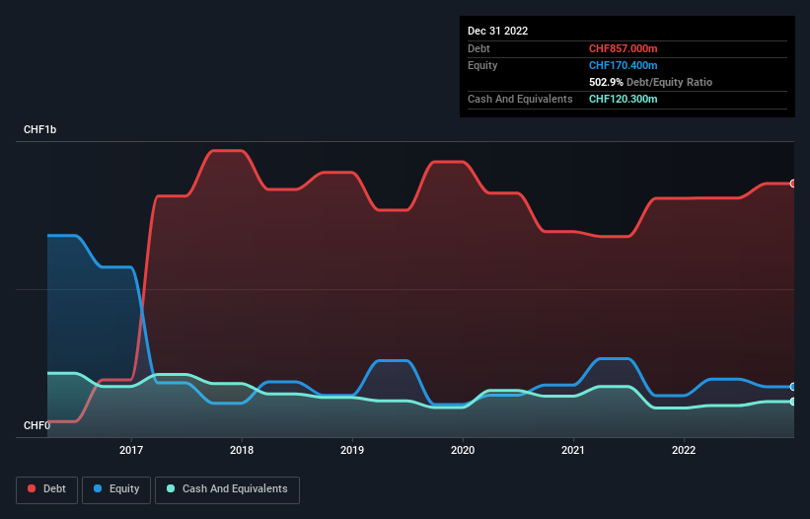This screenshot has width=810, height=519.
Task: Click the blue Equity endpoint marker
Action: (793, 386)
